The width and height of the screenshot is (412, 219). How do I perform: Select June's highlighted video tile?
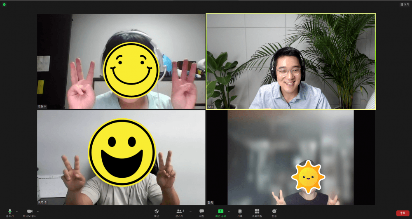click(290, 61)
